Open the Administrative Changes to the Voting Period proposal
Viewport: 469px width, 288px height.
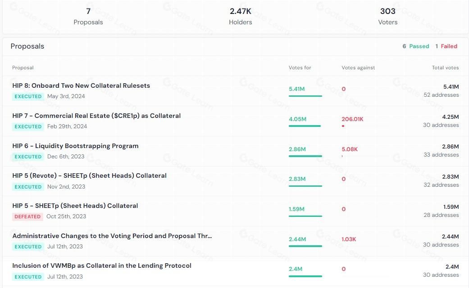(x=112, y=236)
